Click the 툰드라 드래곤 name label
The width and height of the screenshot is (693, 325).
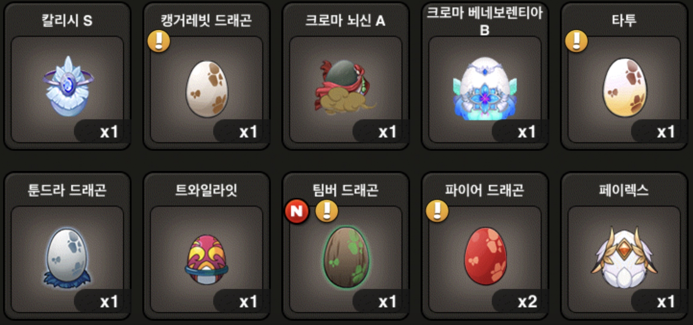pyautogui.click(x=67, y=190)
